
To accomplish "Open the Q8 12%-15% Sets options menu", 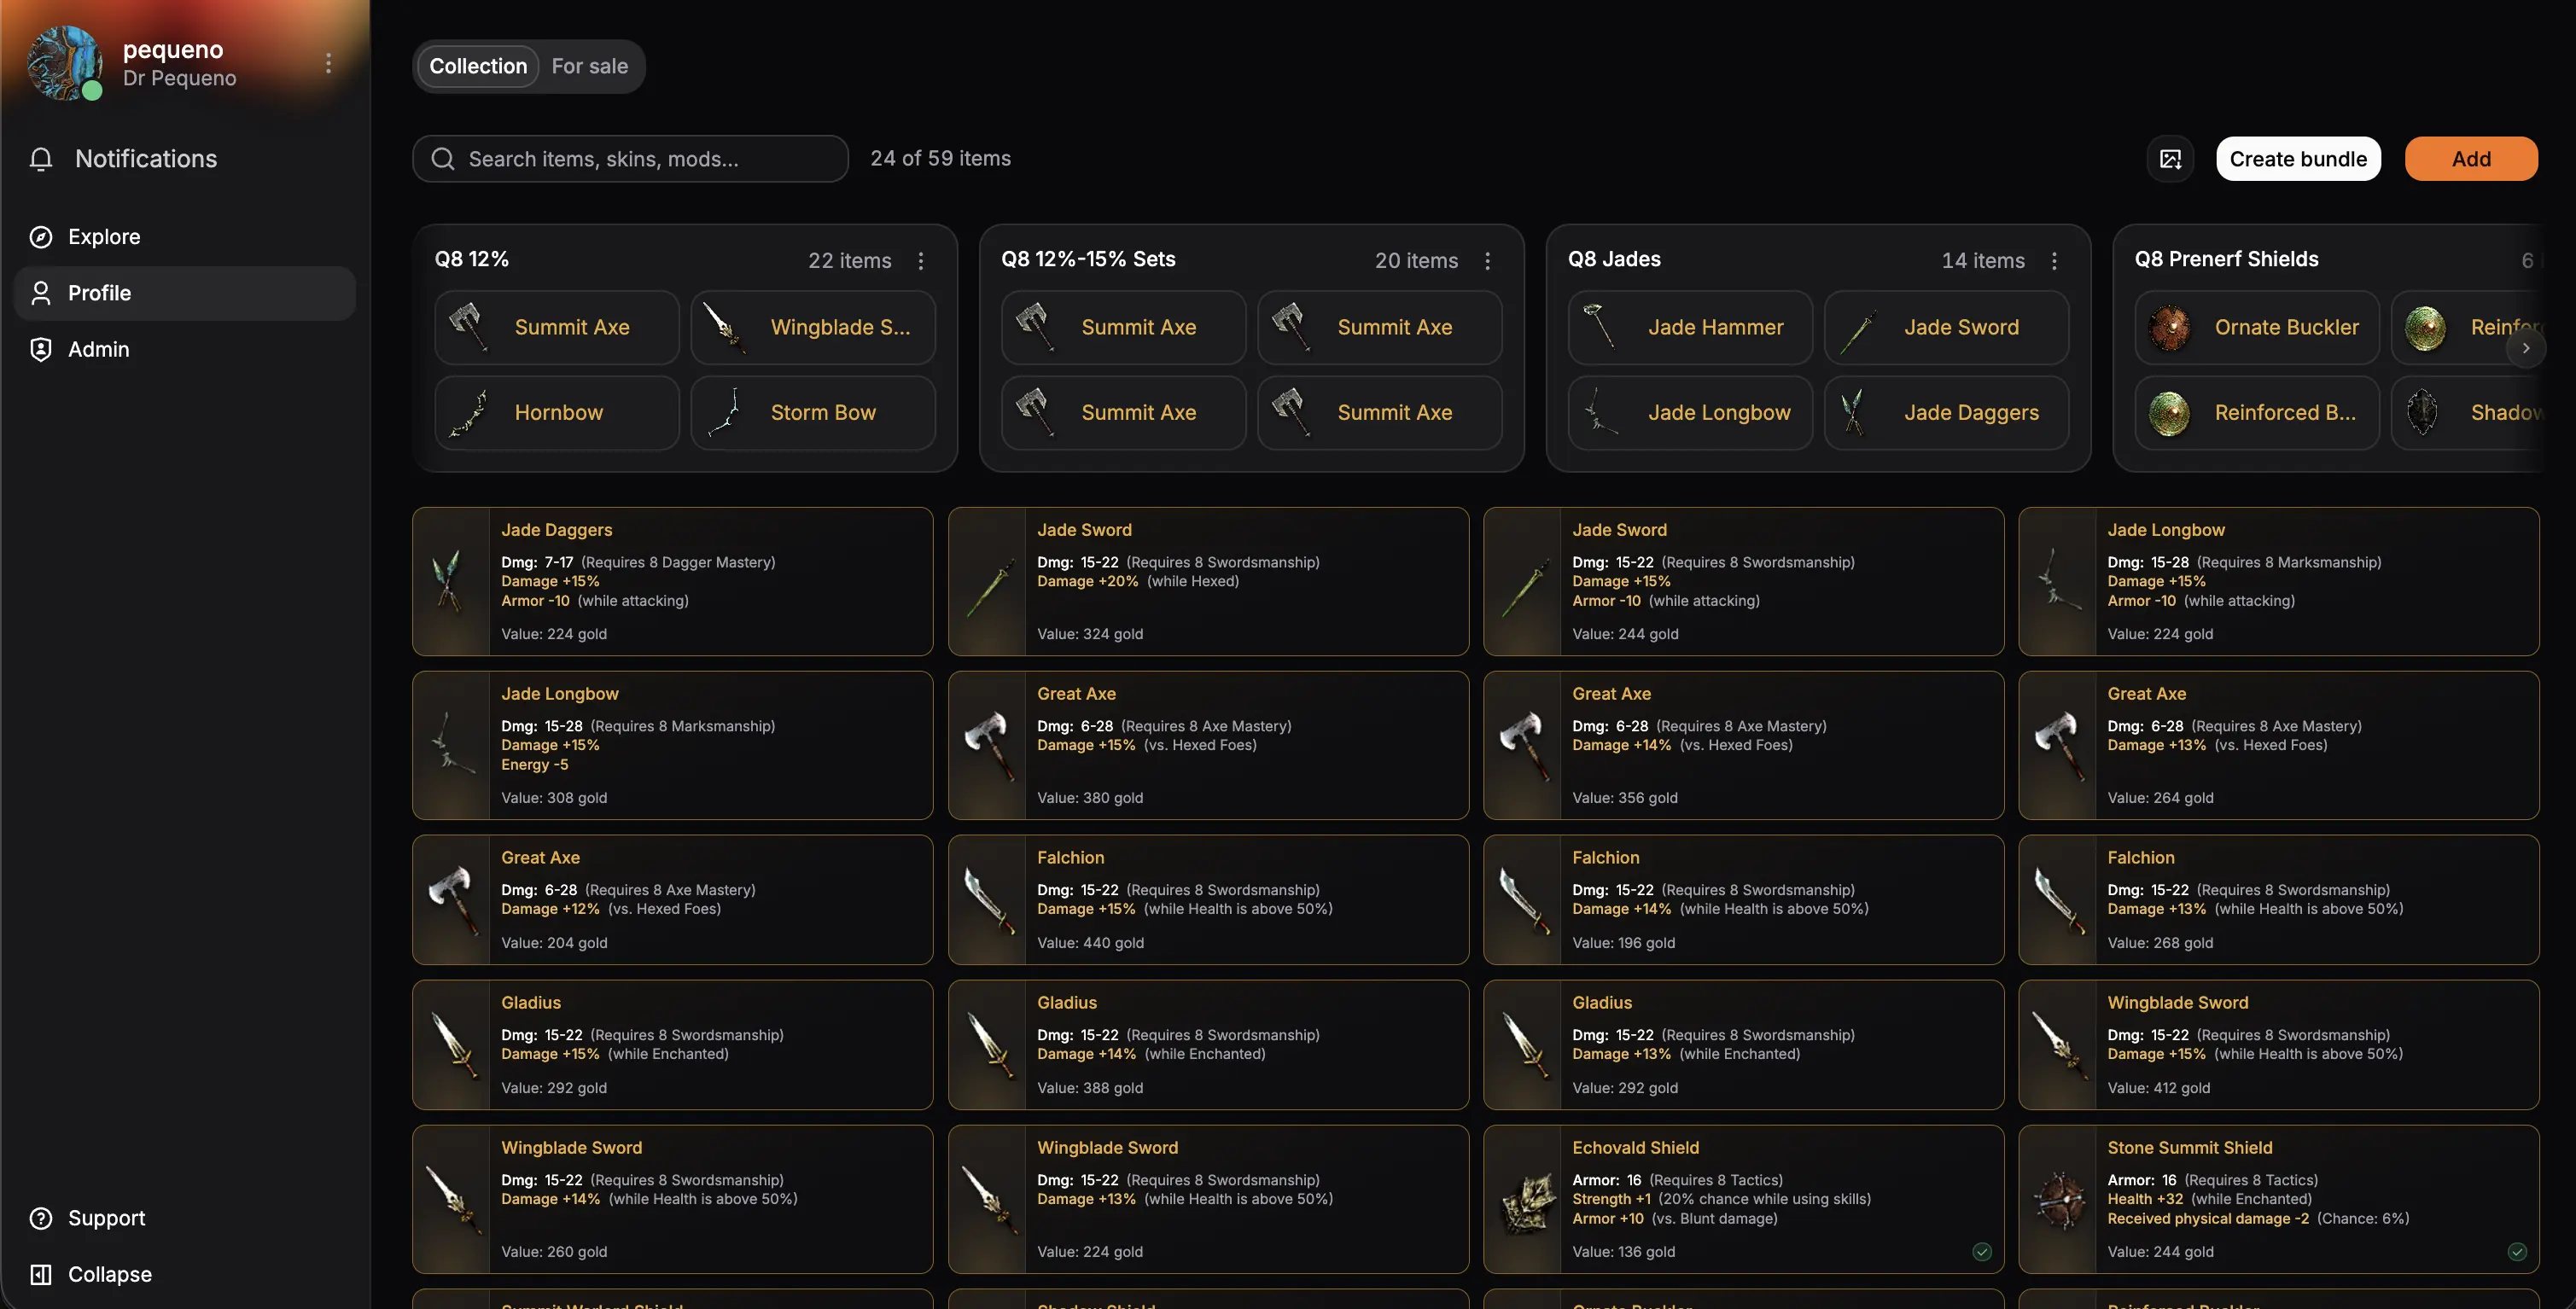I will point(1488,260).
